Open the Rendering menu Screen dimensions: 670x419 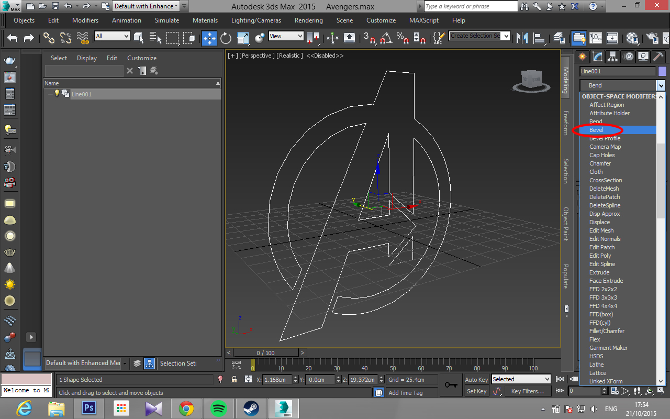[308, 20]
